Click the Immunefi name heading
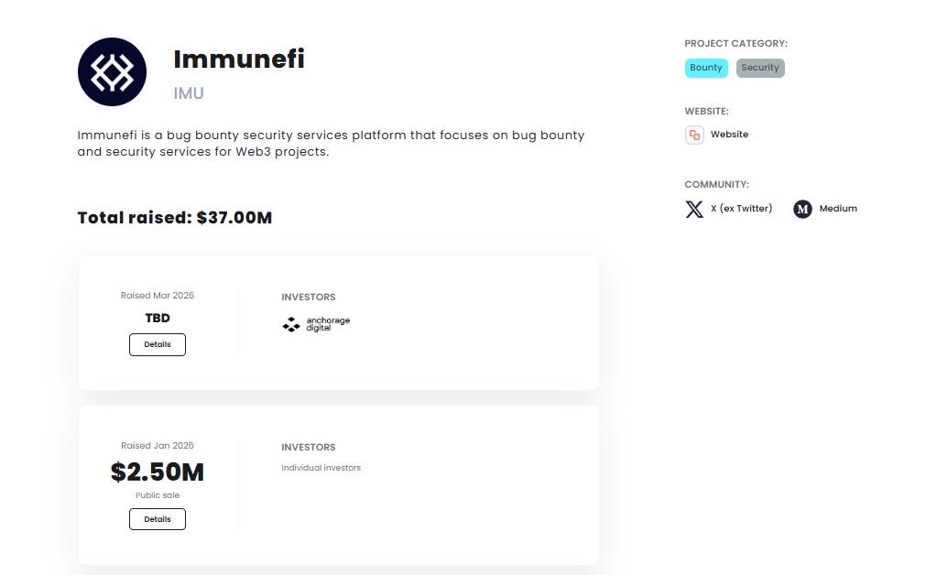 click(238, 59)
